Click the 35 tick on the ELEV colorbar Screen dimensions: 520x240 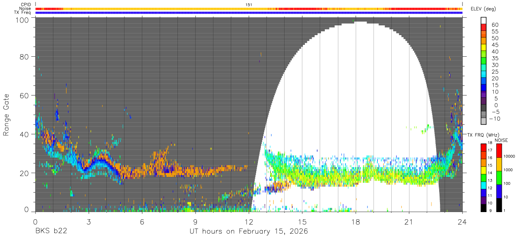(x=494, y=58)
